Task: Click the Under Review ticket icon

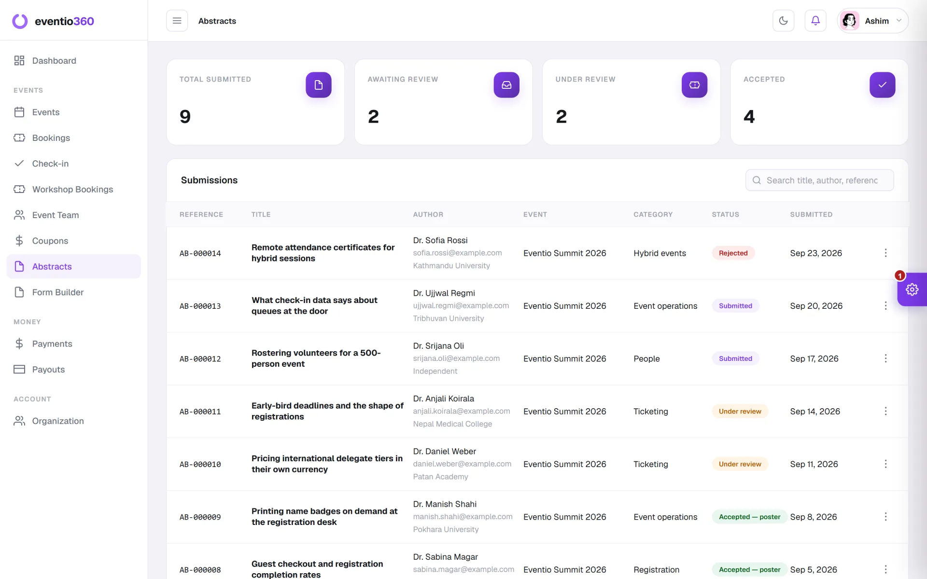Action: (694, 85)
